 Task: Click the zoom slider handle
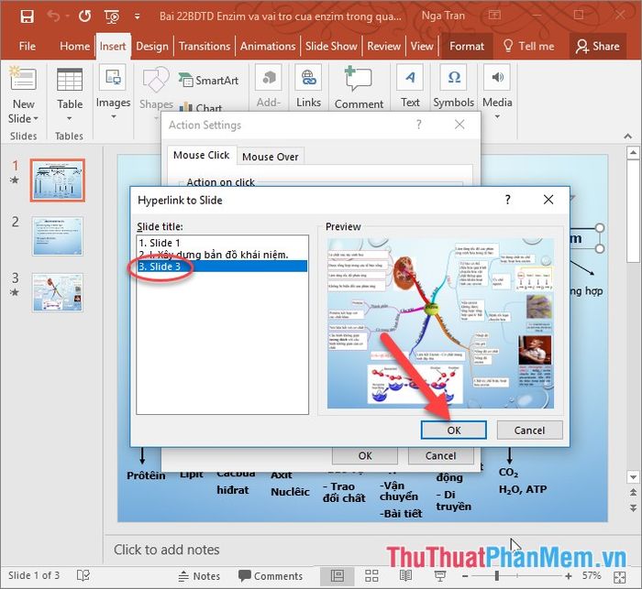tap(497, 576)
